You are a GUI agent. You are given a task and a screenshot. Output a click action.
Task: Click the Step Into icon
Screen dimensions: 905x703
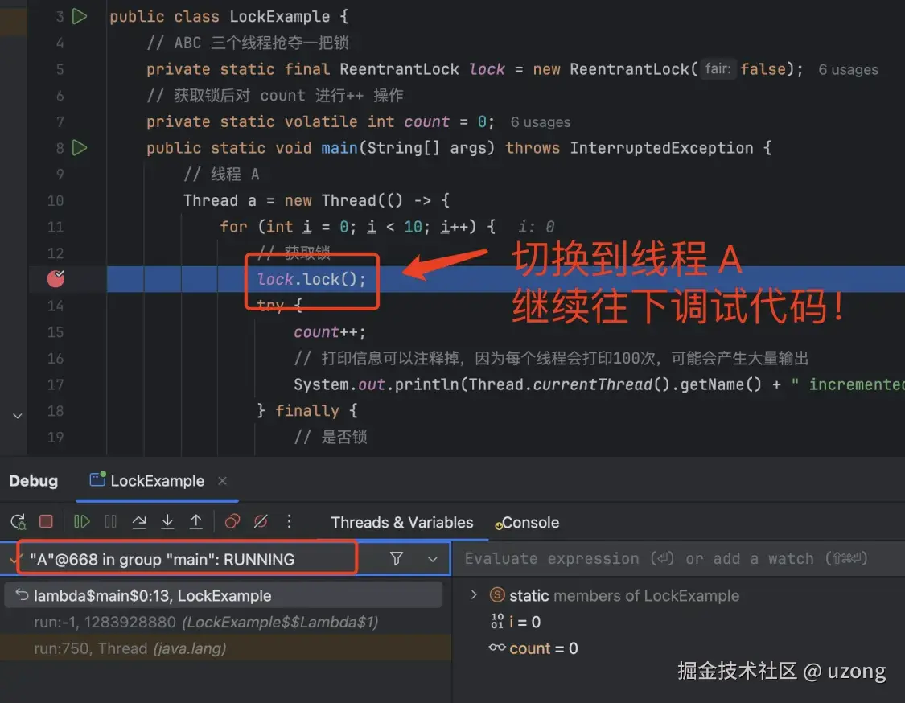[167, 522]
